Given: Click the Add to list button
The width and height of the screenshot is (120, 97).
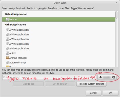Looking at the screenshot, I should [x=29, y=84].
